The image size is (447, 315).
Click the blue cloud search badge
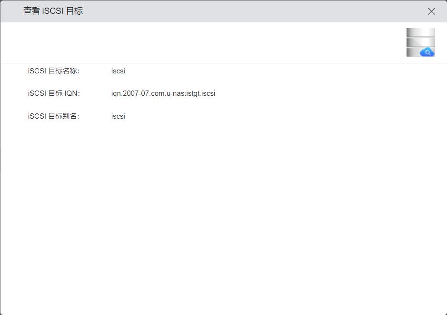[x=427, y=52]
